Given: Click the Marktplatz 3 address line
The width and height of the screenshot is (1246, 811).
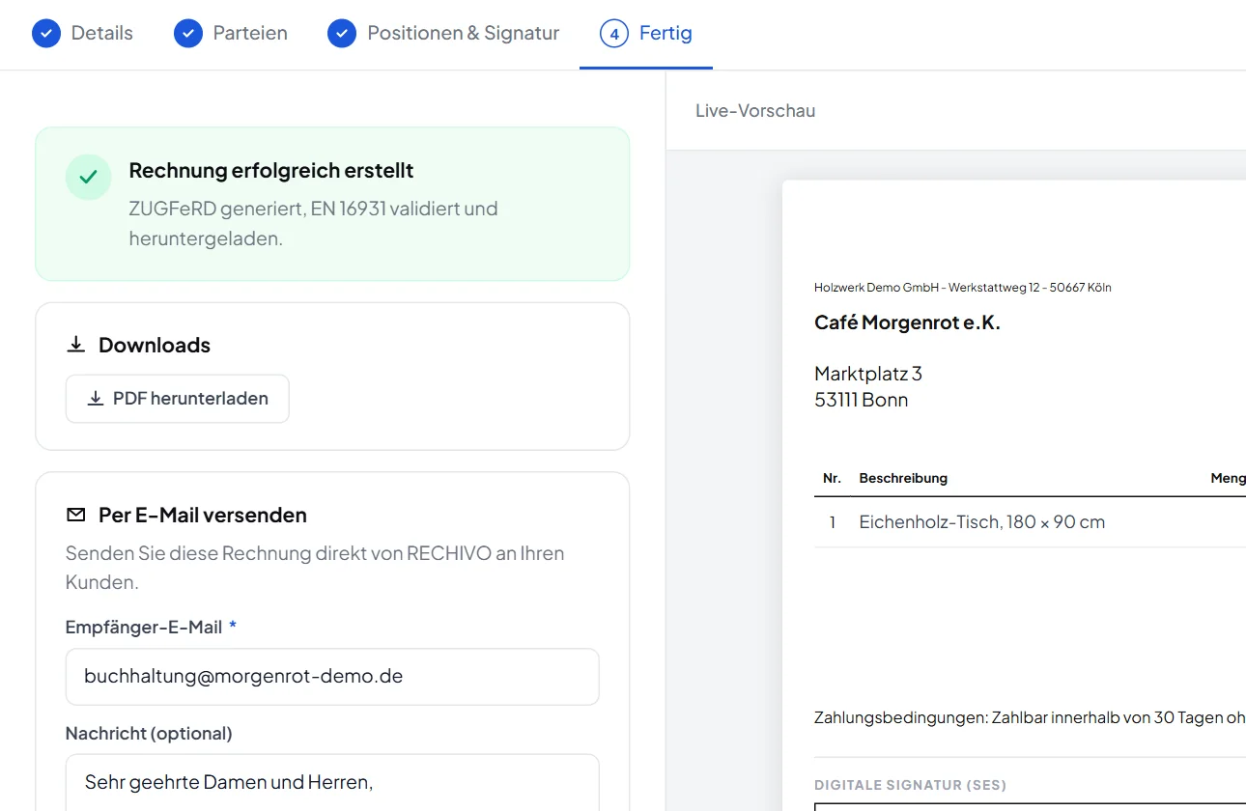Looking at the screenshot, I should pyautogui.click(x=868, y=374).
